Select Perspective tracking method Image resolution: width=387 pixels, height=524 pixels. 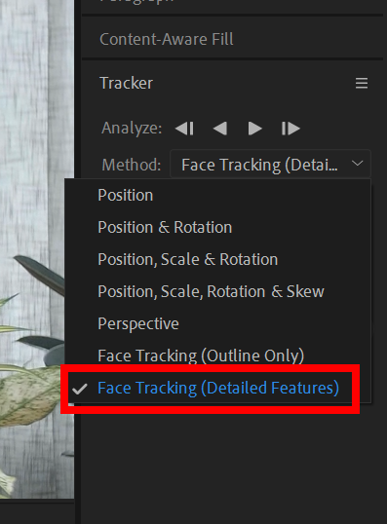[x=217, y=323]
